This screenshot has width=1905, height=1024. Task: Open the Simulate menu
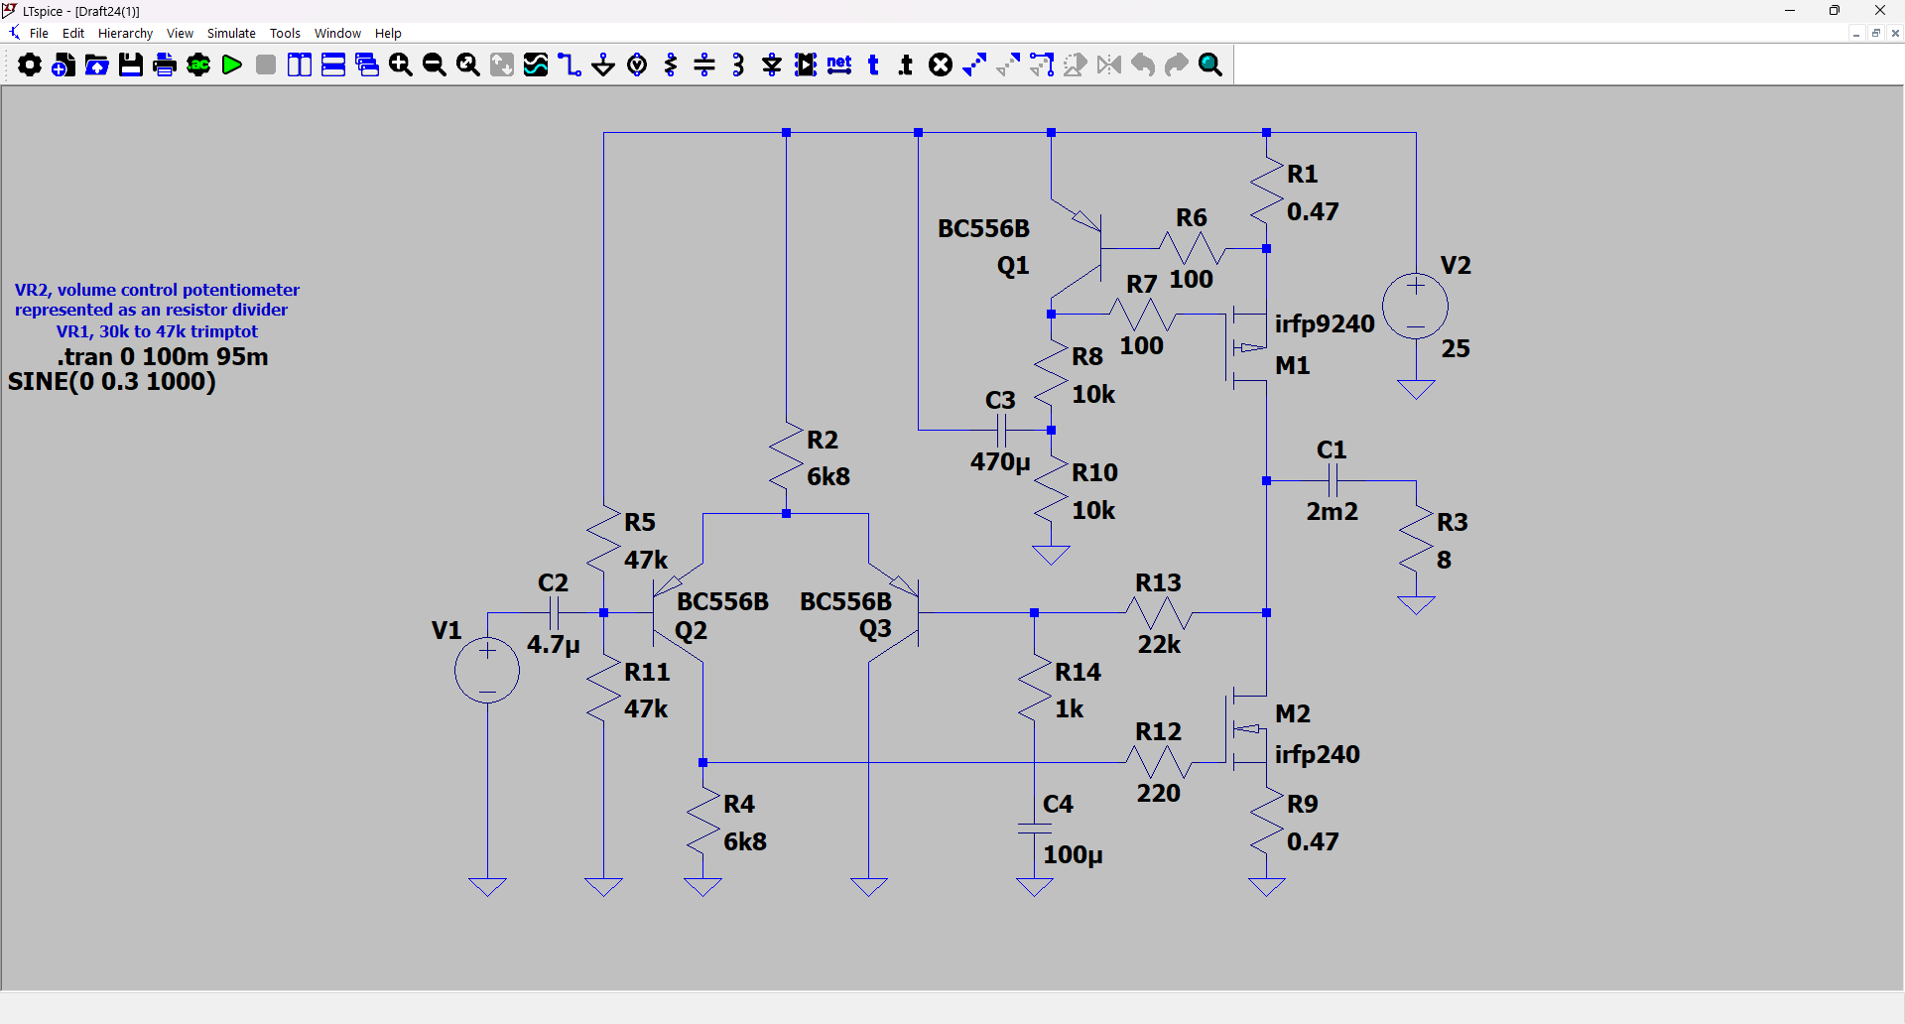[x=231, y=33]
